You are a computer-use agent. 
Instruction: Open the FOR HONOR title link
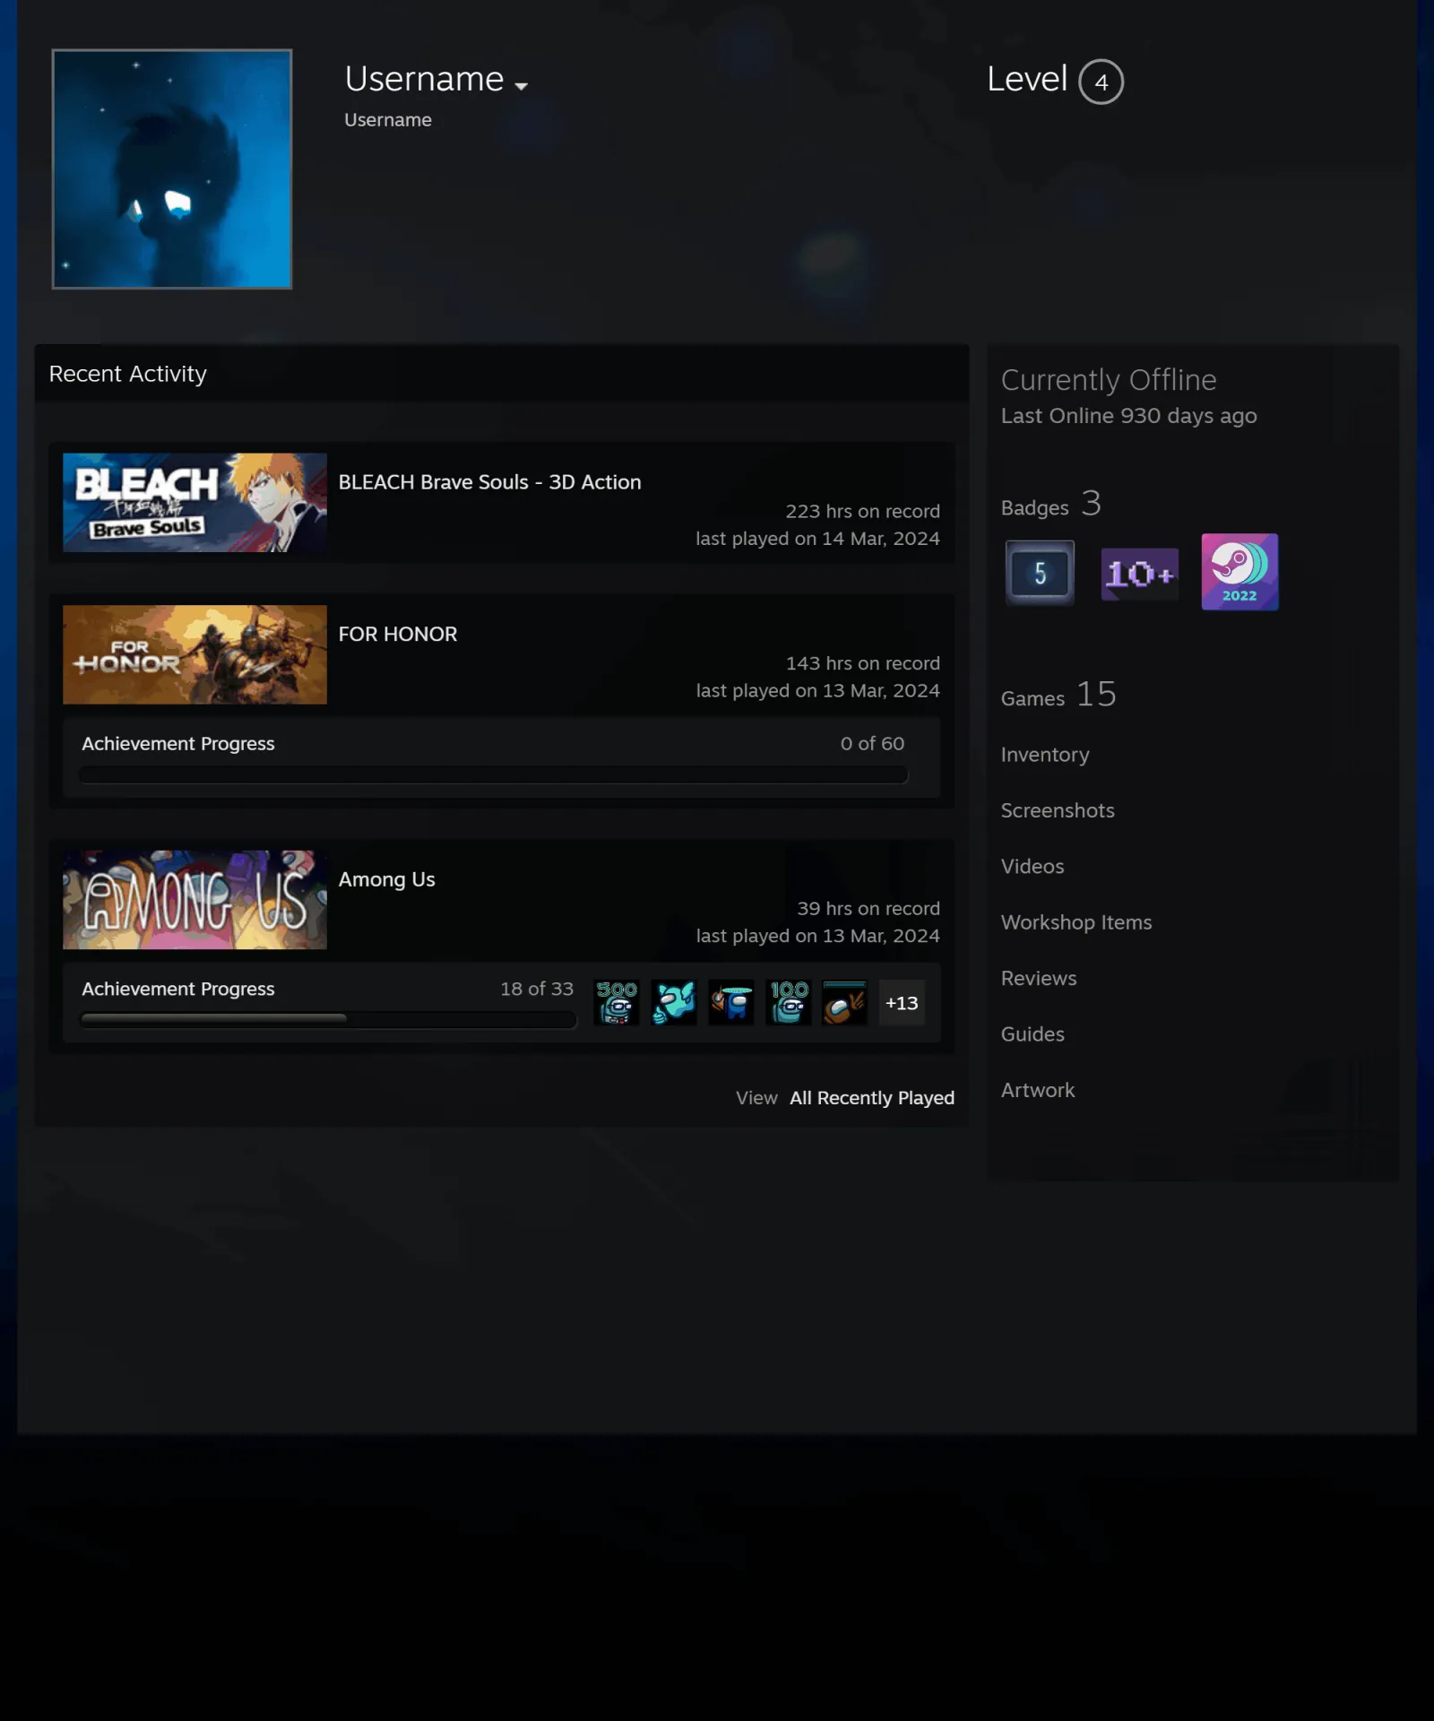(398, 634)
